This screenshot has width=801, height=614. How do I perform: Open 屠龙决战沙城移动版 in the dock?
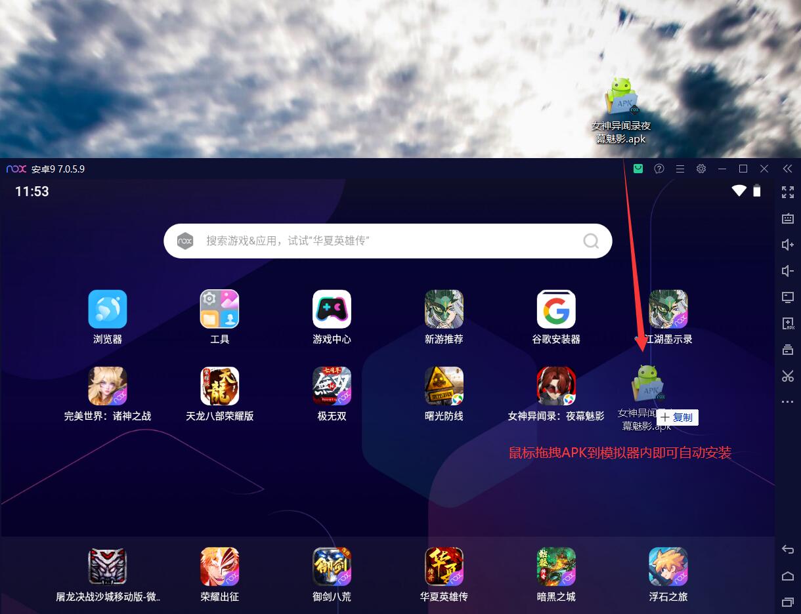coord(108,567)
